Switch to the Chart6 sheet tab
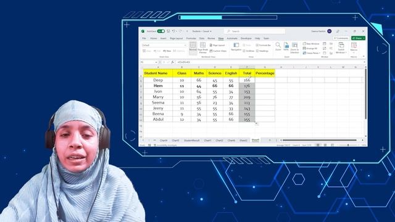 pyautogui.click(x=231, y=141)
